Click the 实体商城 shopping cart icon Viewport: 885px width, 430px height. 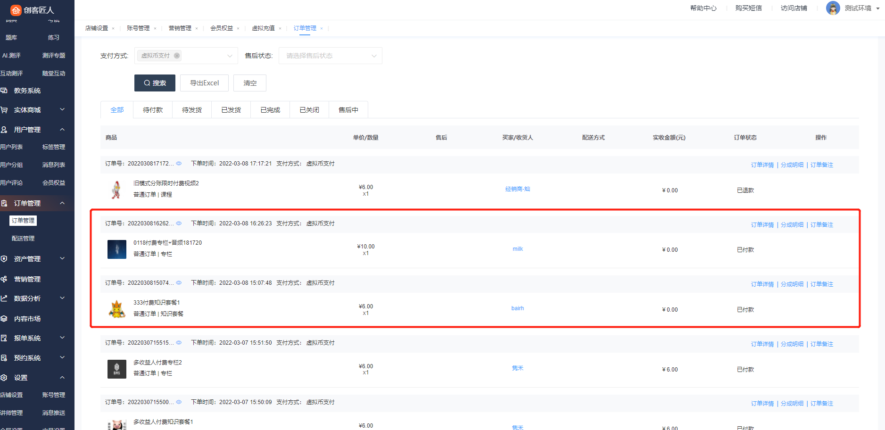(4, 110)
